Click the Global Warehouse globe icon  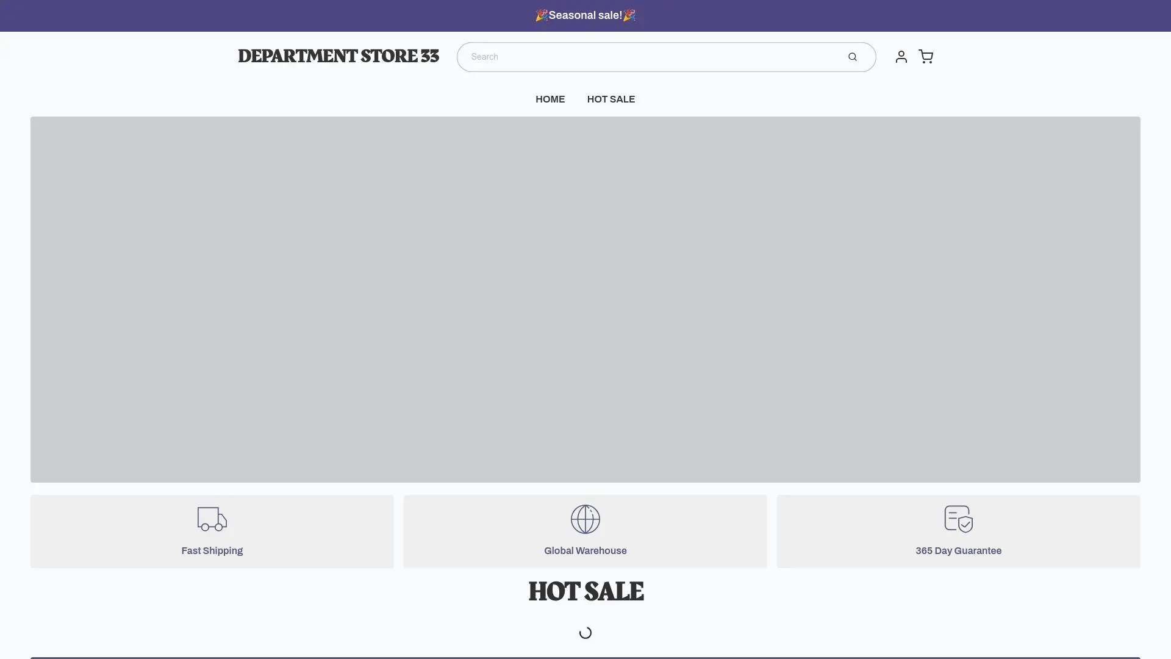585,519
